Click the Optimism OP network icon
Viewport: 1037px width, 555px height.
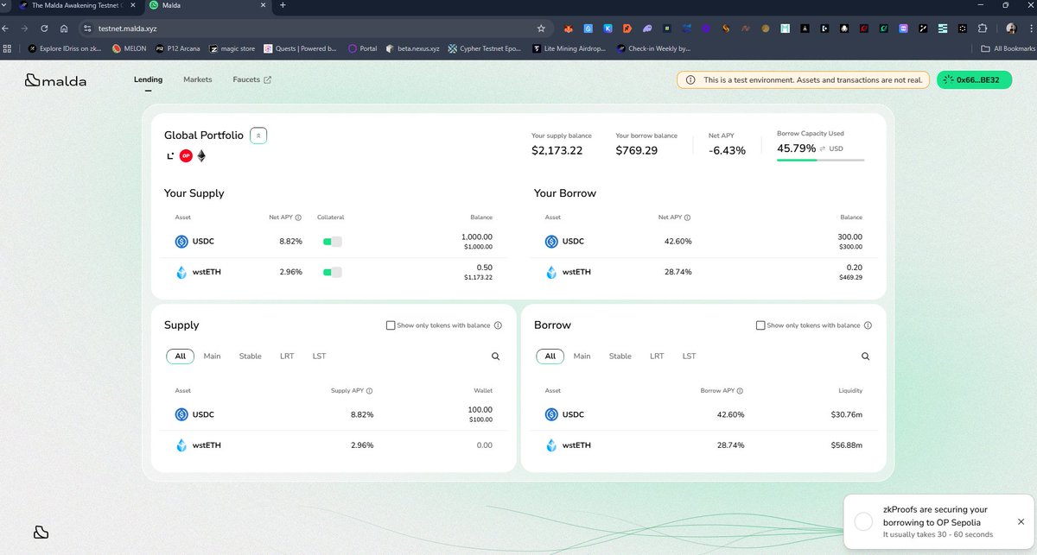pos(186,156)
